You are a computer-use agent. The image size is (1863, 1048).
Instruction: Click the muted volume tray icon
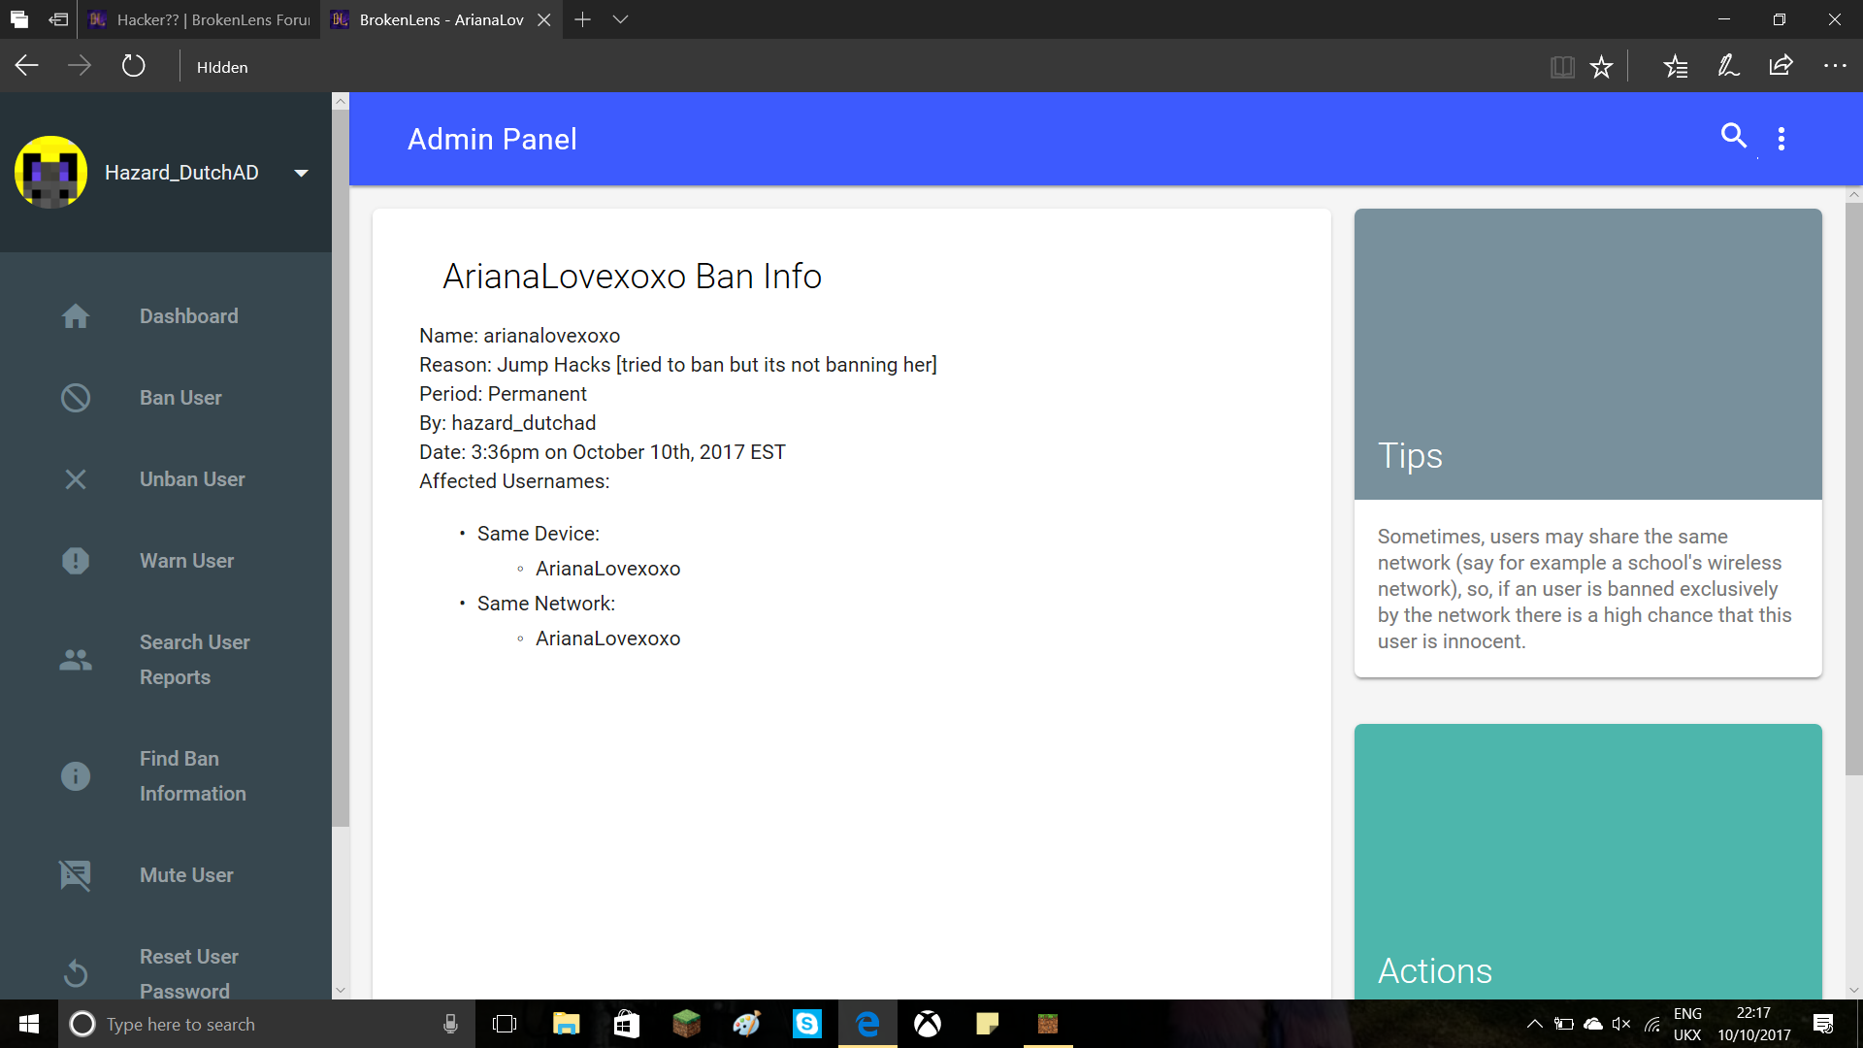click(x=1621, y=1024)
